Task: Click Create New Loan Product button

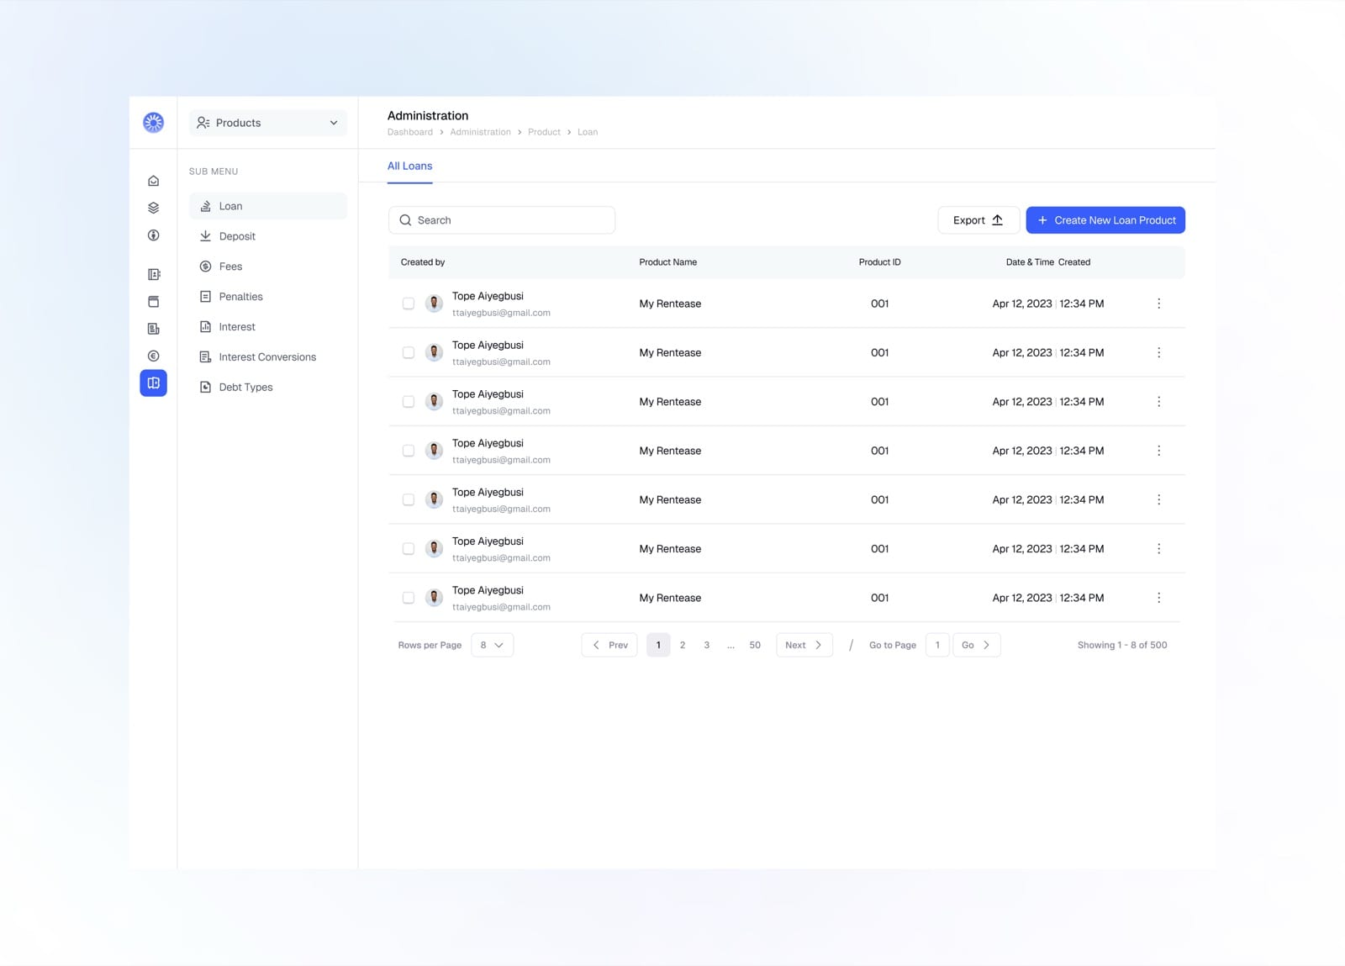Action: point(1105,220)
